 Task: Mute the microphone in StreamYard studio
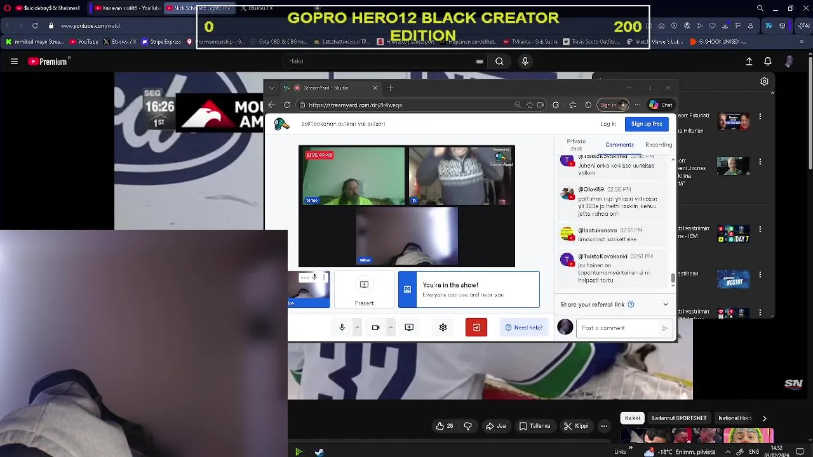[342, 328]
